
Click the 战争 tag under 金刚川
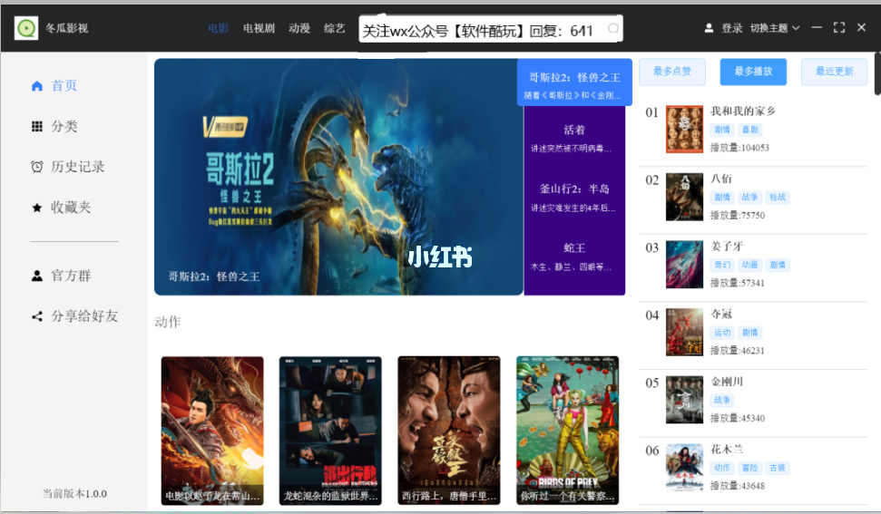722,400
